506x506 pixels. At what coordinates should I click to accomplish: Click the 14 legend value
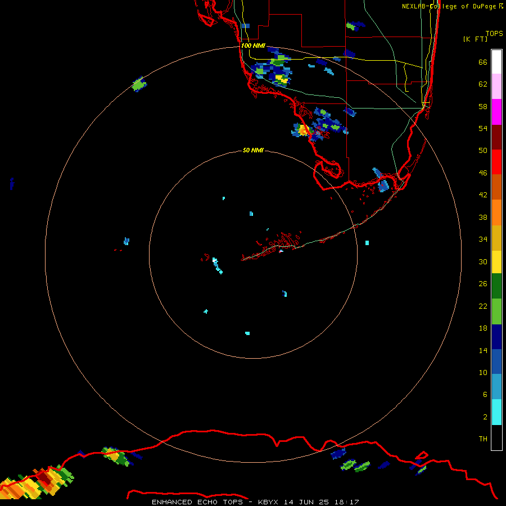[x=483, y=350]
